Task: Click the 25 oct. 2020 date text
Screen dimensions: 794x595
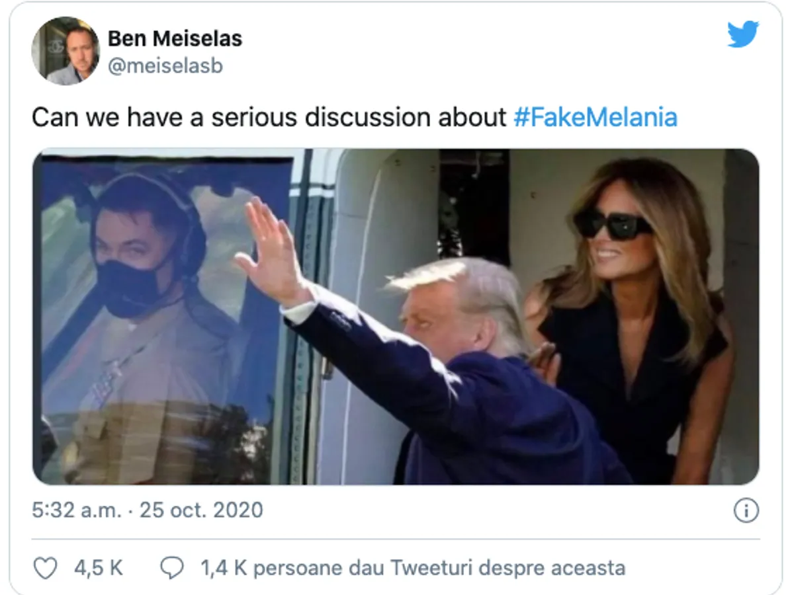Action: (201, 510)
